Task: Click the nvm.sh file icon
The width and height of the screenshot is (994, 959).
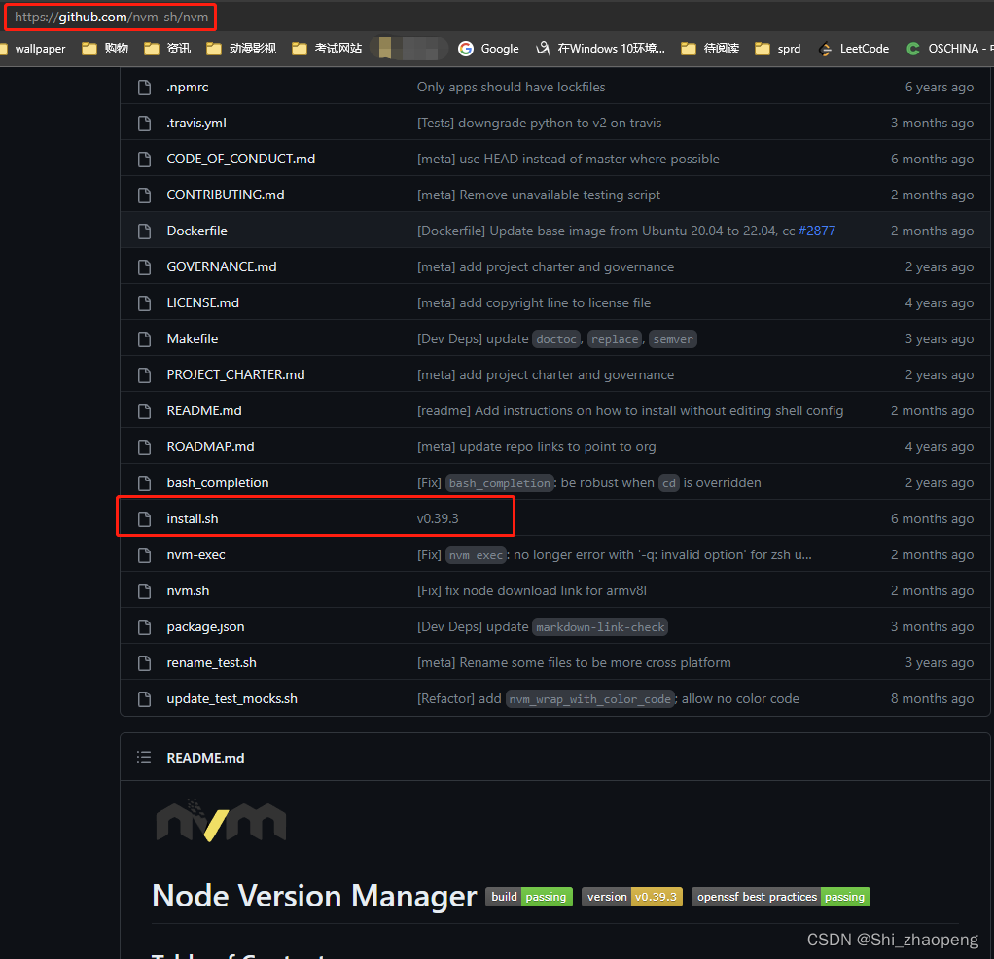Action: [145, 590]
